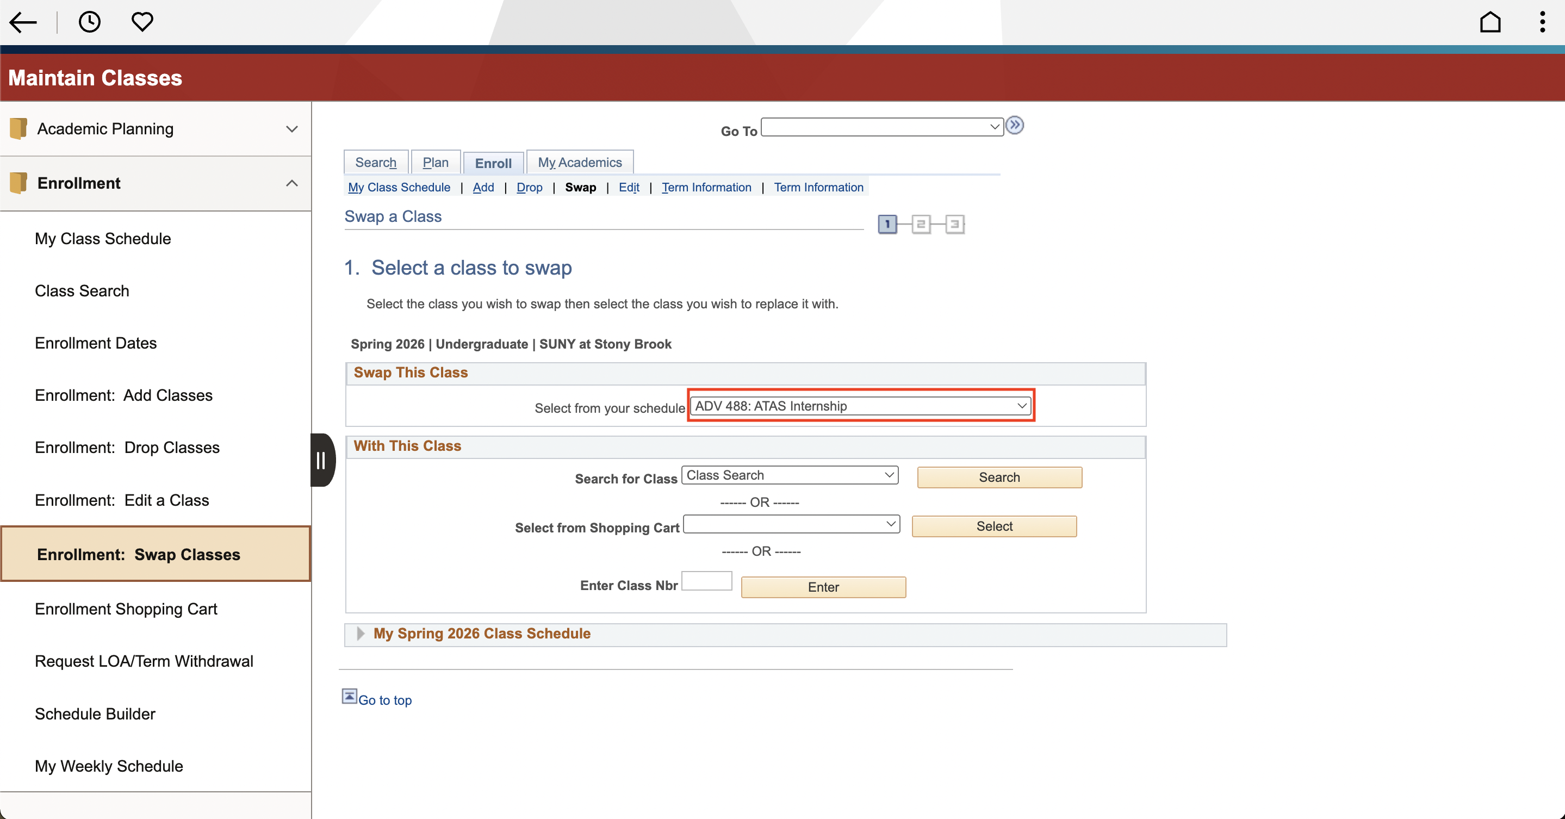Click the Enter Class Nbr field

pos(706,581)
